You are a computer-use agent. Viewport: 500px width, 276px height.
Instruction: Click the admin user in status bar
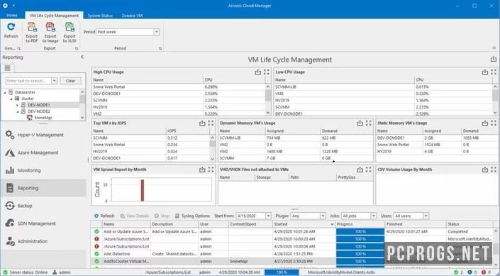[62, 272]
